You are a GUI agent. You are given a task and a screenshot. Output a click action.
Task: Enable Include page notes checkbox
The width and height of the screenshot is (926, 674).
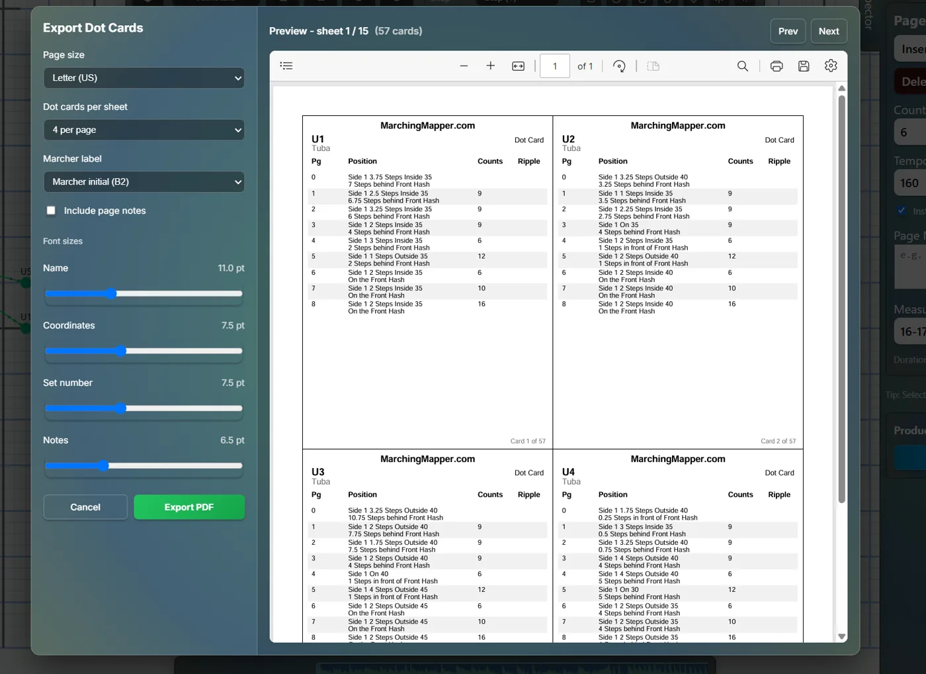pos(51,211)
